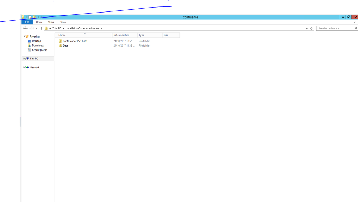
Task: Open the File menu tab
Action: tap(27, 22)
